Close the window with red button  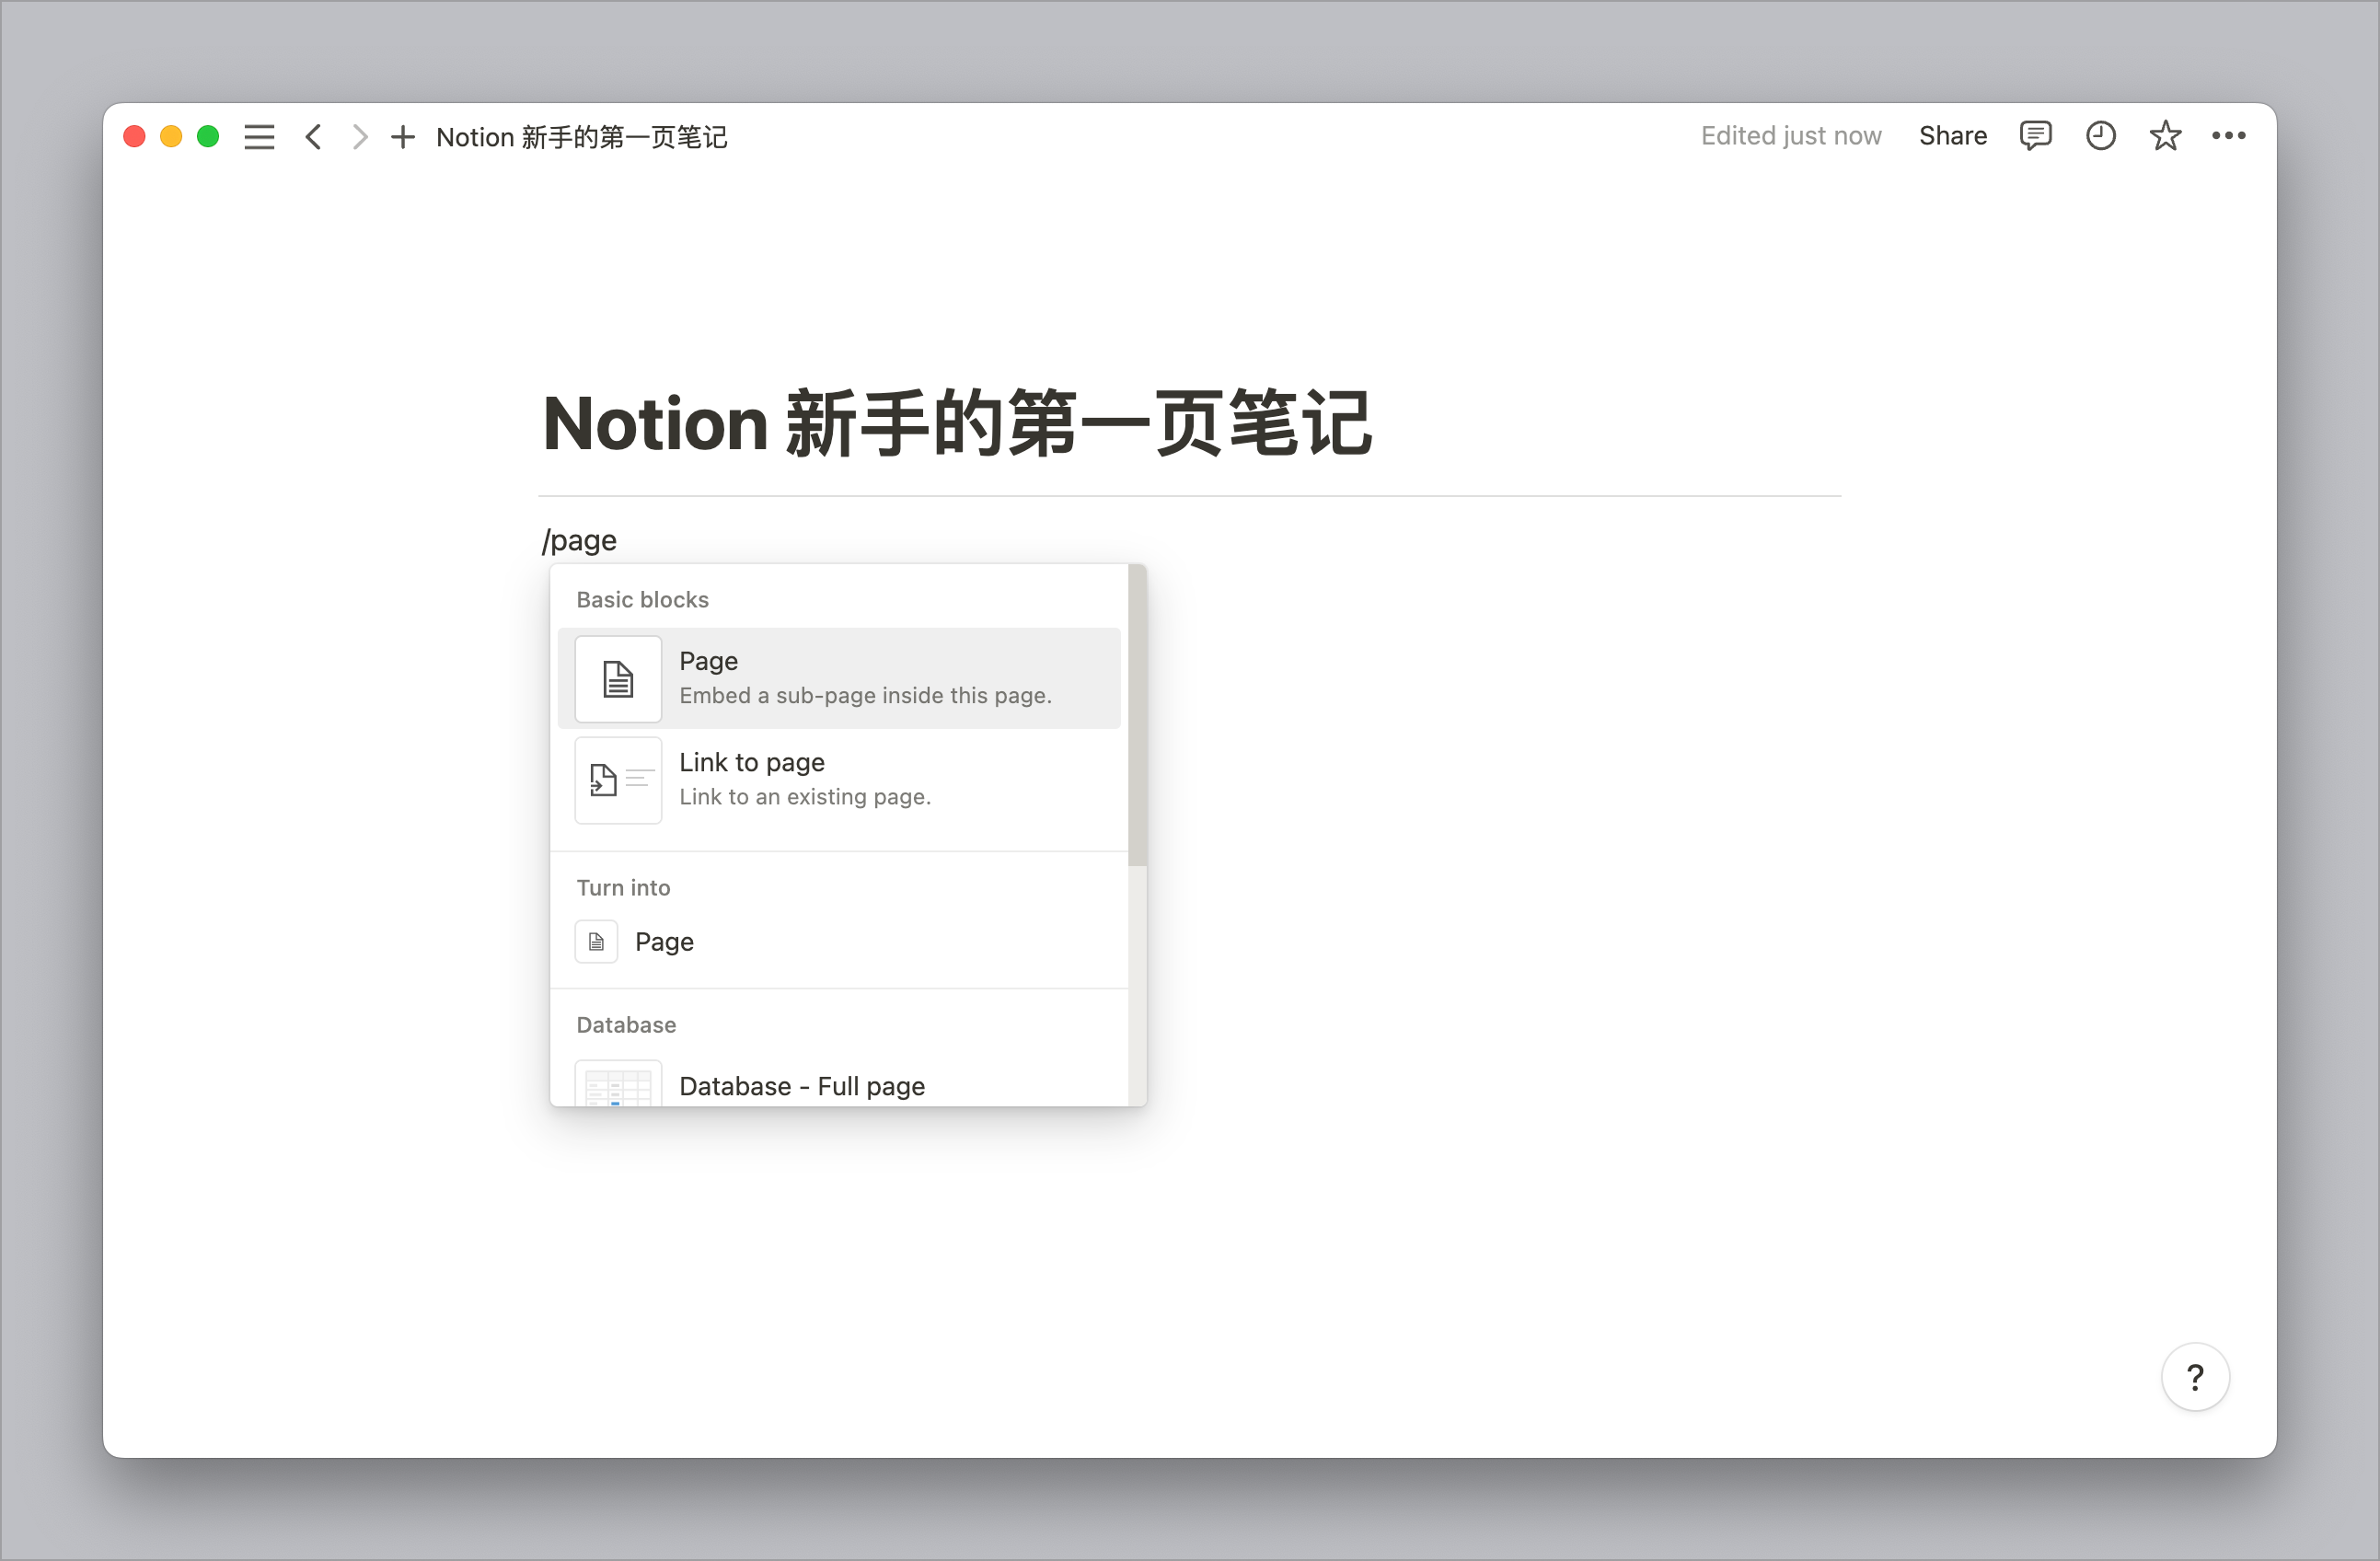click(135, 136)
